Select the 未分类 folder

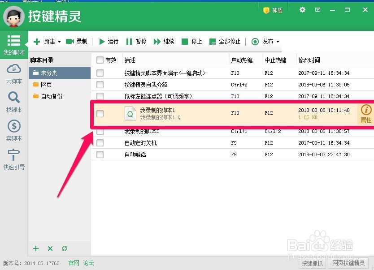60,73
